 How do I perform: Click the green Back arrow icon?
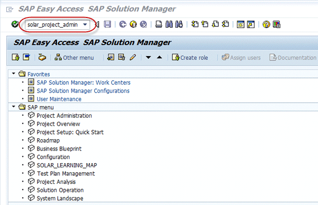(x=122, y=24)
